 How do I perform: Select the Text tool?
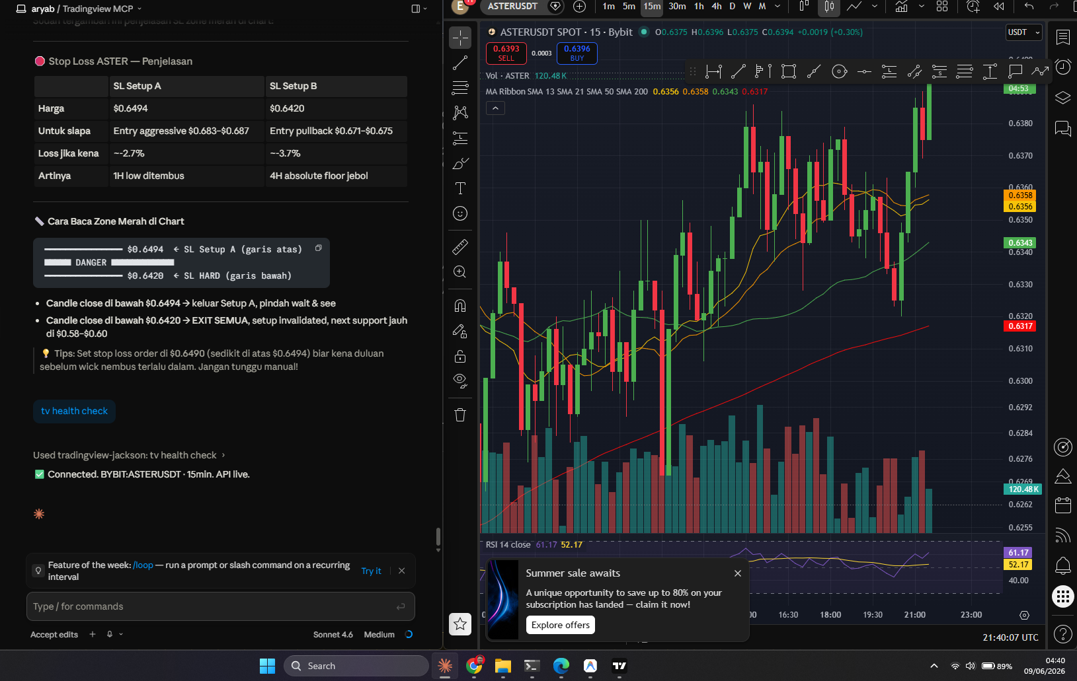click(460, 188)
